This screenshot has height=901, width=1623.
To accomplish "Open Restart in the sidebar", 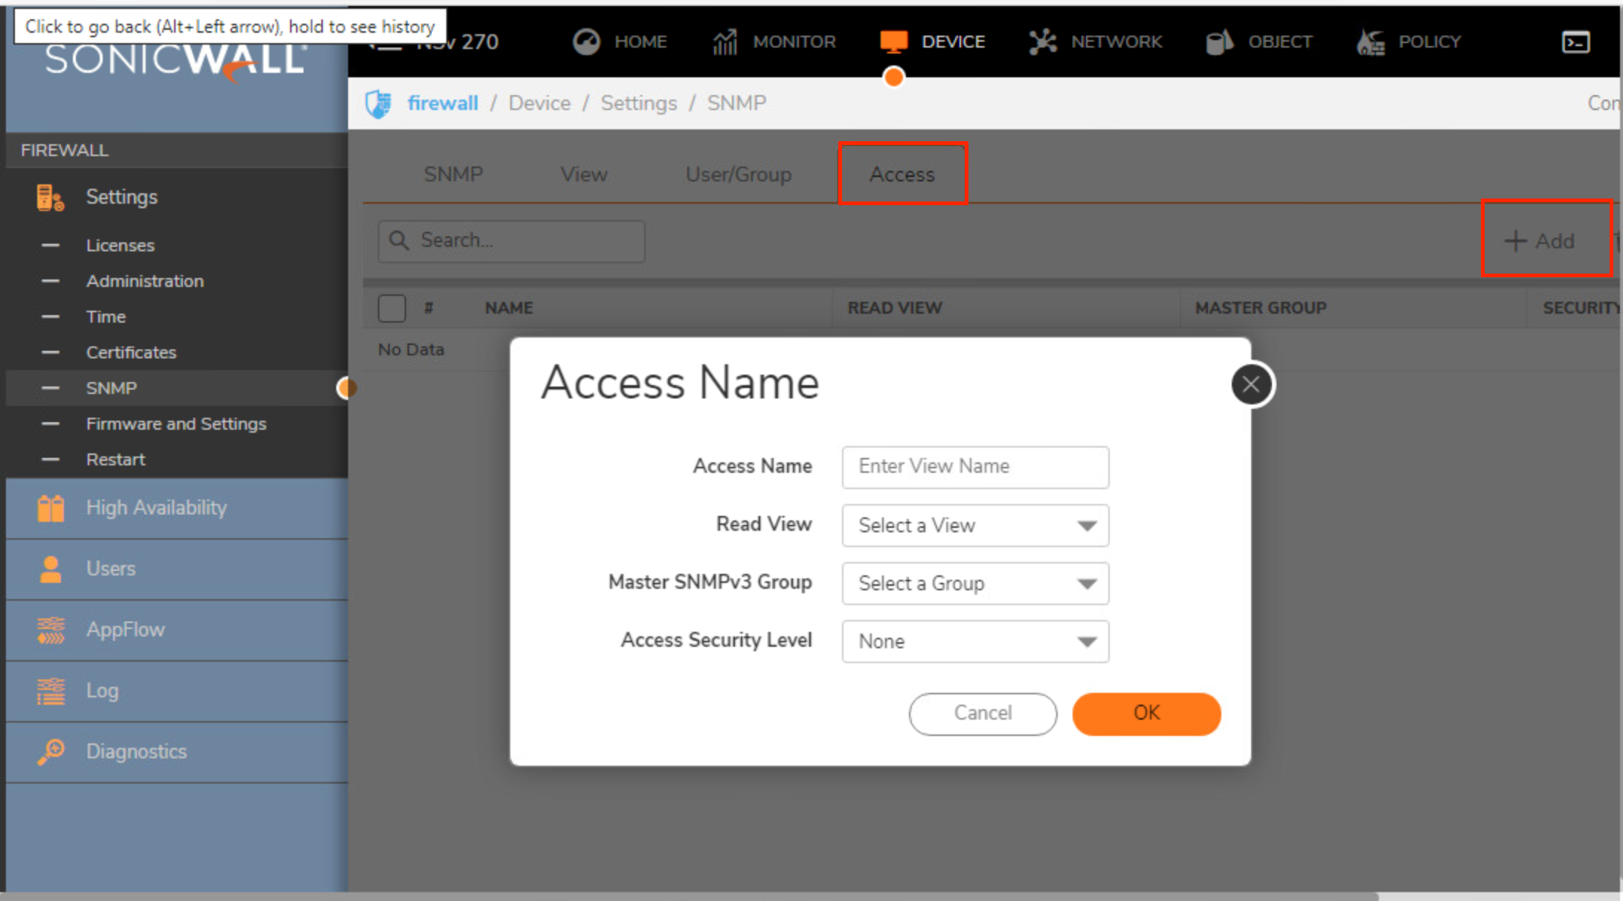I will (115, 459).
